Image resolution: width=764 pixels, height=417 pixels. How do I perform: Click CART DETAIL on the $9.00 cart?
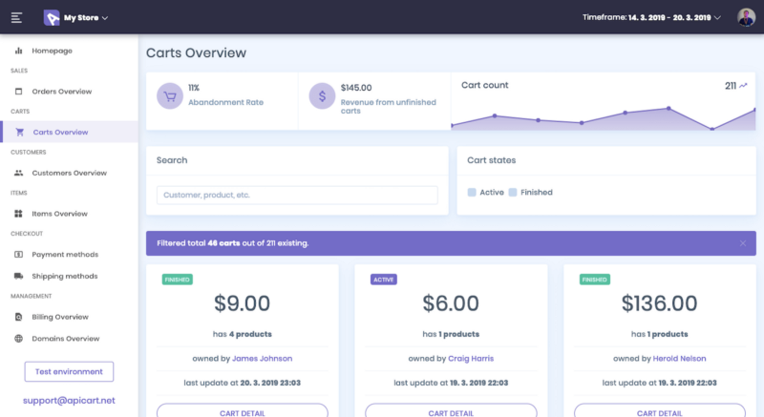(x=243, y=411)
